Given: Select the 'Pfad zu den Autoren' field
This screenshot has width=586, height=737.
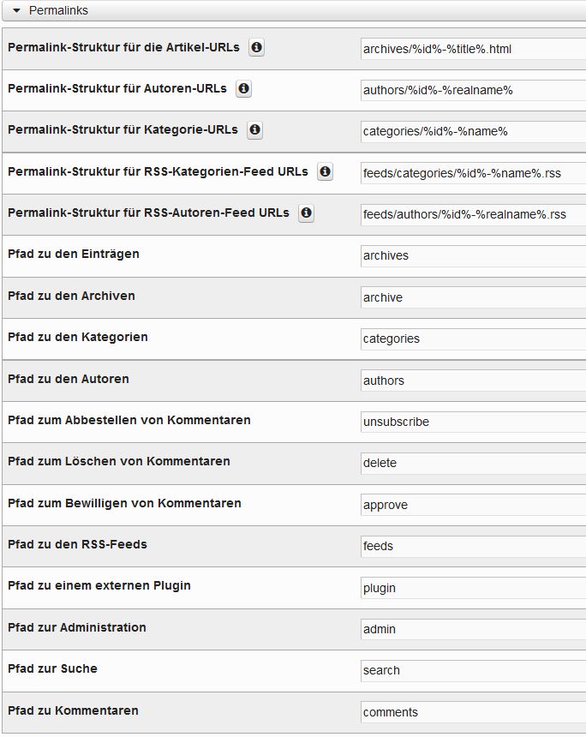Looking at the screenshot, I should (473, 380).
